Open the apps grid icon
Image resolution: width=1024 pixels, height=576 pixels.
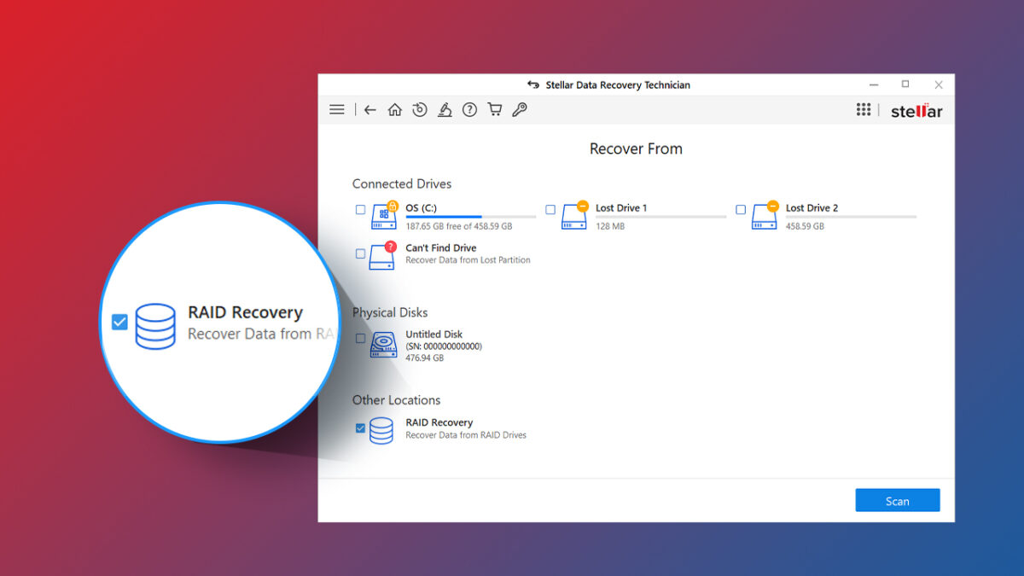(863, 110)
